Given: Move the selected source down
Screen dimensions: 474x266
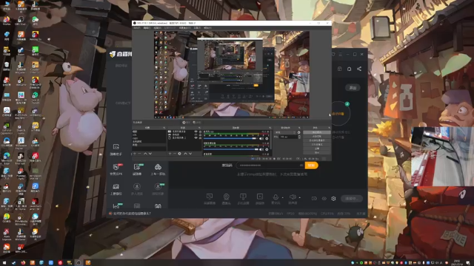Looking at the screenshot, I should click(190, 154).
